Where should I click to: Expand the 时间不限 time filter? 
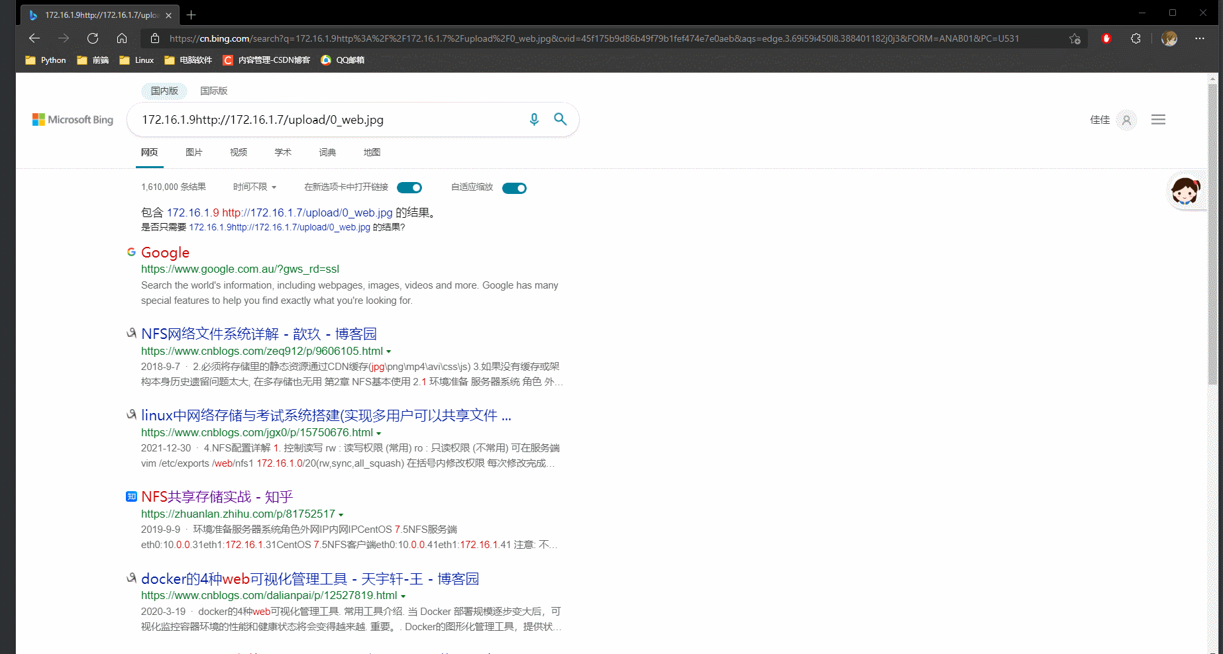[x=254, y=187]
